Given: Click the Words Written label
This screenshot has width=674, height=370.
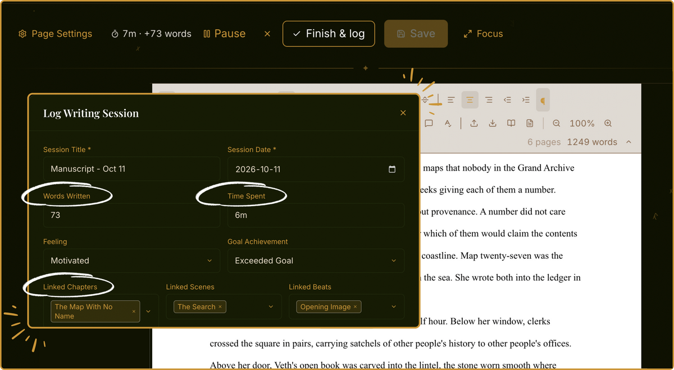Looking at the screenshot, I should 67,196.
